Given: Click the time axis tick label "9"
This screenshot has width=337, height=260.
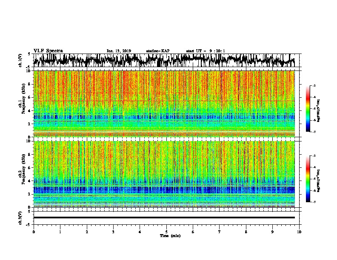Looking at the screenshot, I should (x=272, y=232).
